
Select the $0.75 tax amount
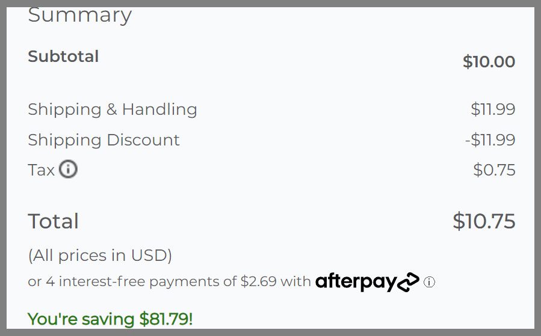point(494,170)
